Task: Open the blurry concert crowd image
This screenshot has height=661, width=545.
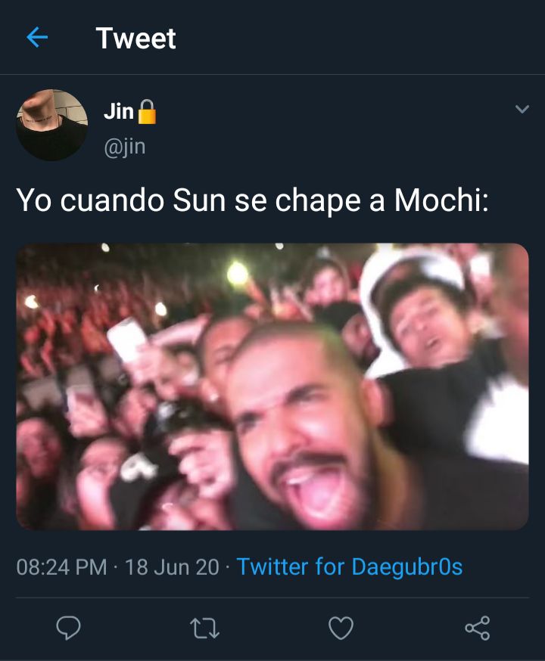Action: pyautogui.click(x=272, y=386)
